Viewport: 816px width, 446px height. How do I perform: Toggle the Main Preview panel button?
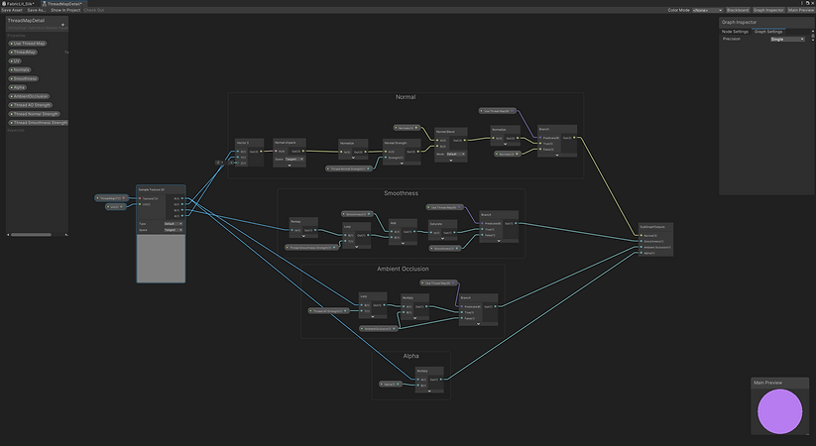pyautogui.click(x=800, y=10)
